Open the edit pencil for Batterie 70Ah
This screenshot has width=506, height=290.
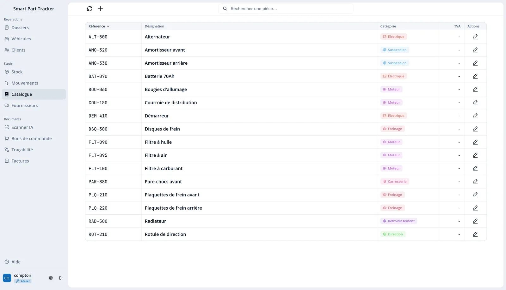pos(475,76)
